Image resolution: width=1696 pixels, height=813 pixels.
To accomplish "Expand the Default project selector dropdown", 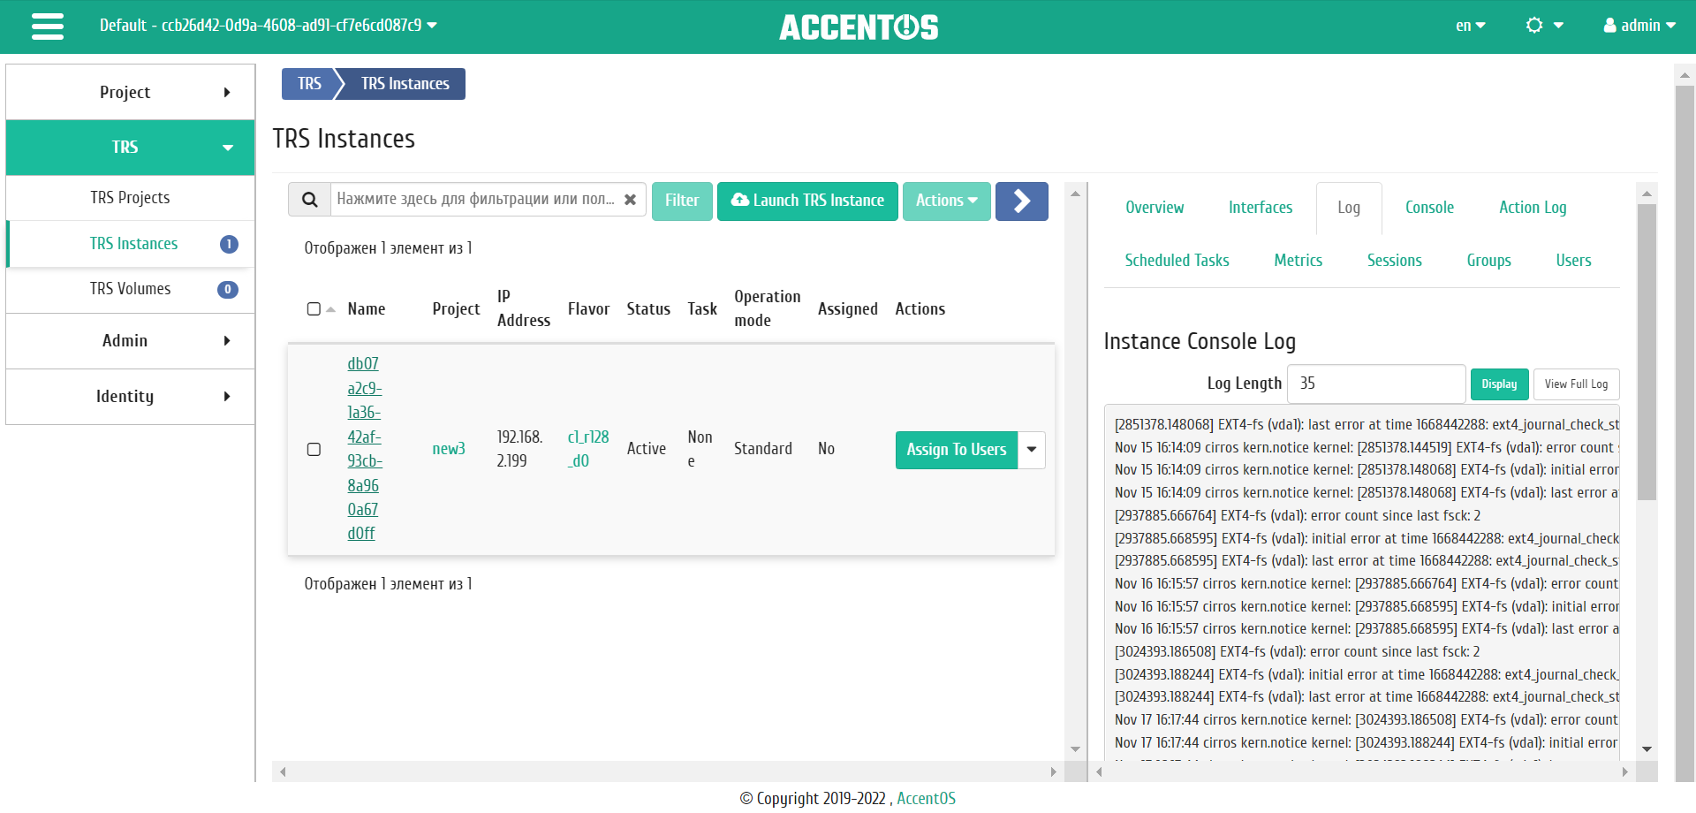I will coord(269,26).
